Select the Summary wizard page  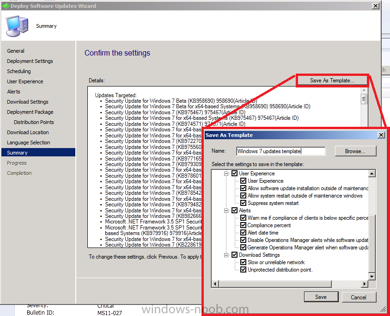(x=38, y=153)
